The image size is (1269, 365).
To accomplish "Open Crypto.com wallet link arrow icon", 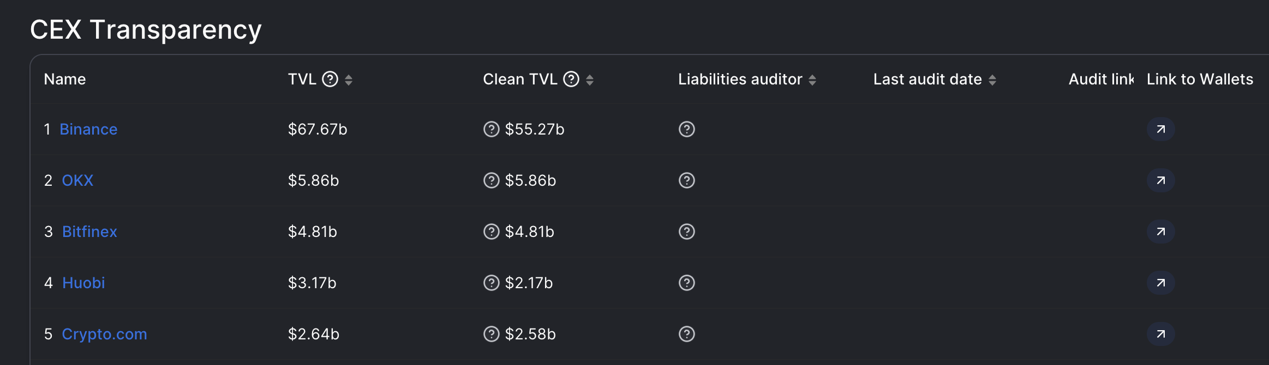I will (x=1160, y=334).
